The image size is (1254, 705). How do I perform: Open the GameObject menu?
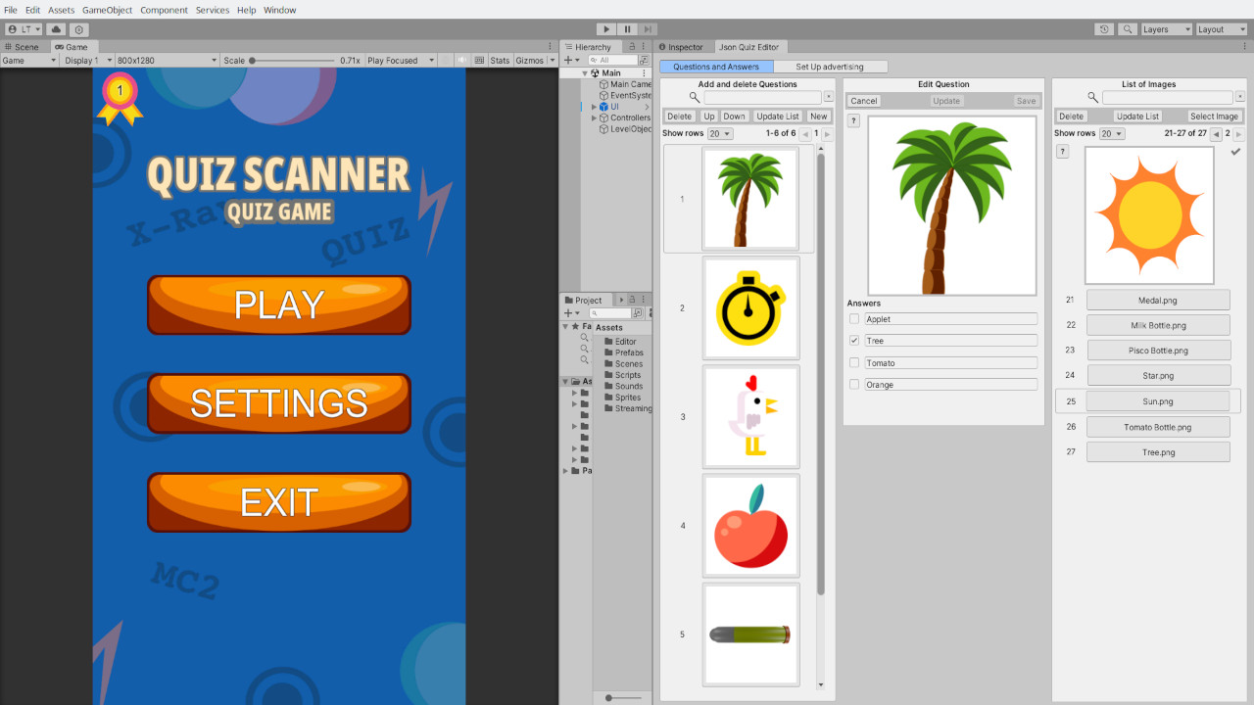coord(106,10)
